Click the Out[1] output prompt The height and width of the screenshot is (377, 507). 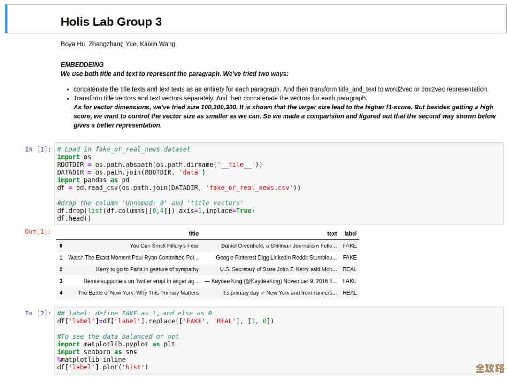click(38, 231)
